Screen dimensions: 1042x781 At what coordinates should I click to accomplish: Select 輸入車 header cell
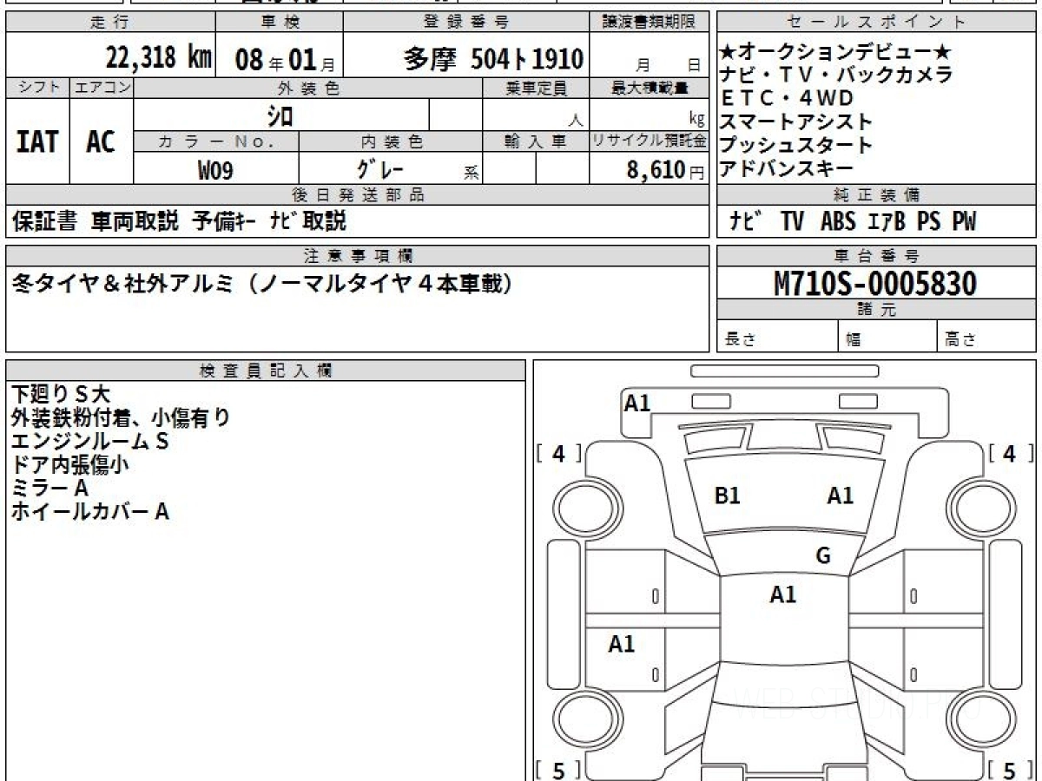536,141
